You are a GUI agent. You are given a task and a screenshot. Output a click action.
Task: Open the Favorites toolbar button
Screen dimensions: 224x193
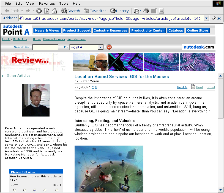click(x=95, y=11)
